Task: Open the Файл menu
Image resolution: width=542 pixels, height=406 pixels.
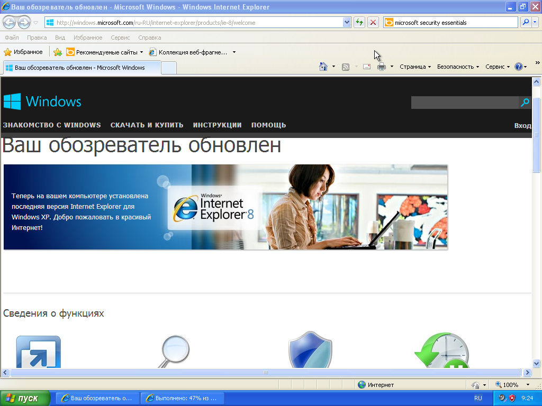Action: point(12,38)
